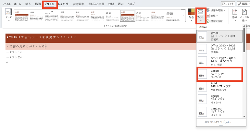Open the 配色 (Colors) palette button
The width and height of the screenshot is (250, 133).
pyautogui.click(x=191, y=15)
